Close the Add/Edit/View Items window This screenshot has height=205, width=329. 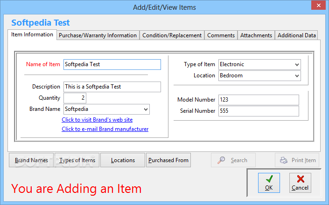[x=319, y=5]
